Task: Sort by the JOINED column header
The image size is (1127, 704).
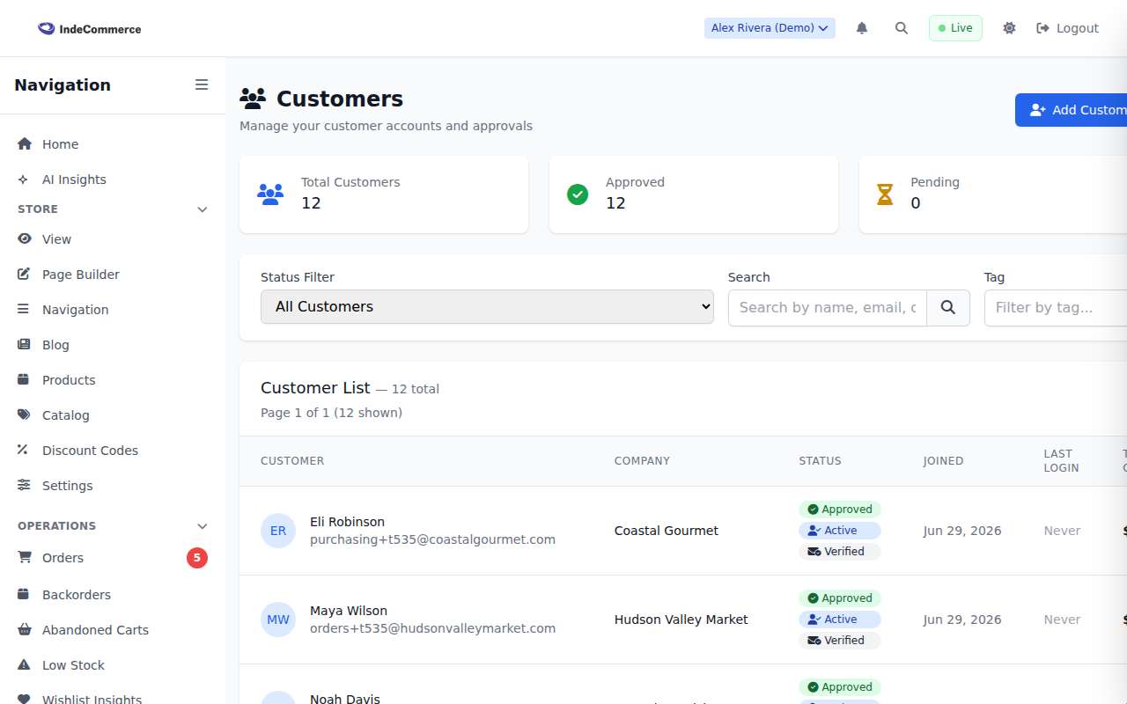Action: (943, 461)
